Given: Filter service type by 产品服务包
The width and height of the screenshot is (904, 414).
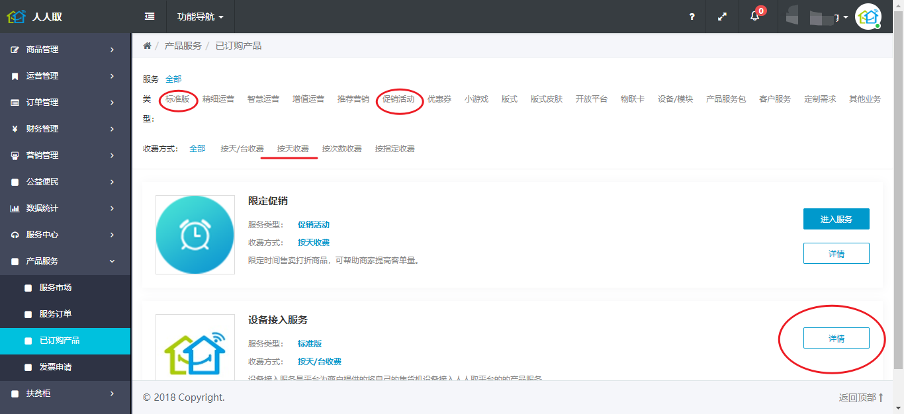Looking at the screenshot, I should (726, 99).
